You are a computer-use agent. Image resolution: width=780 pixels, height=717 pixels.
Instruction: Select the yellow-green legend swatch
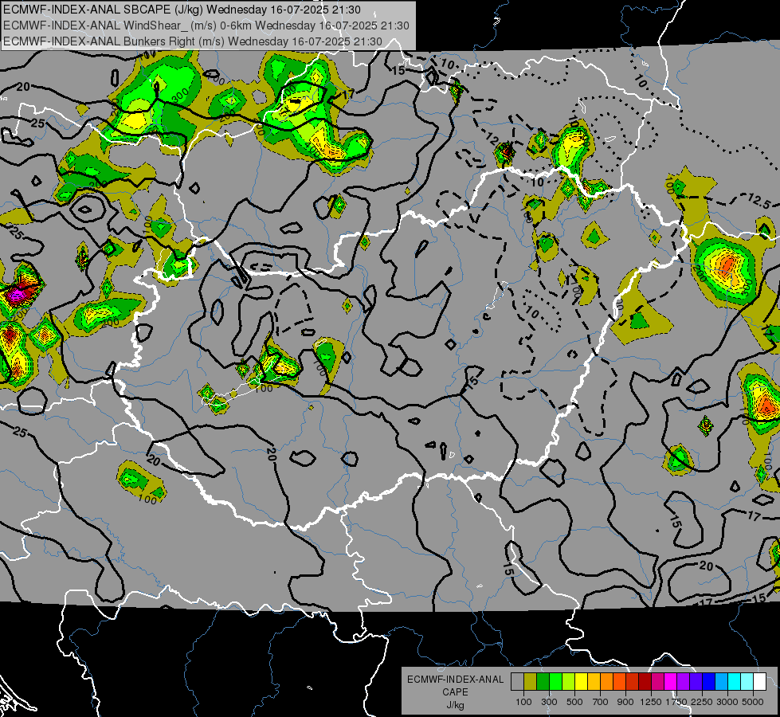pos(569,681)
